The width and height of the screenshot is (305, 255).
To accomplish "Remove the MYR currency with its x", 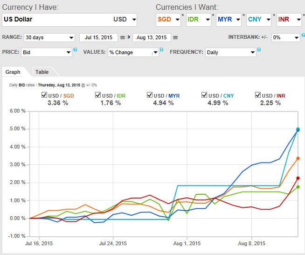I will pyautogui.click(x=243, y=15).
